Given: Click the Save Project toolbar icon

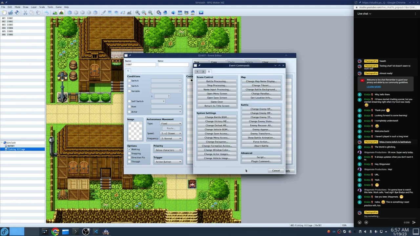Looking at the screenshot, I should tap(17, 12).
